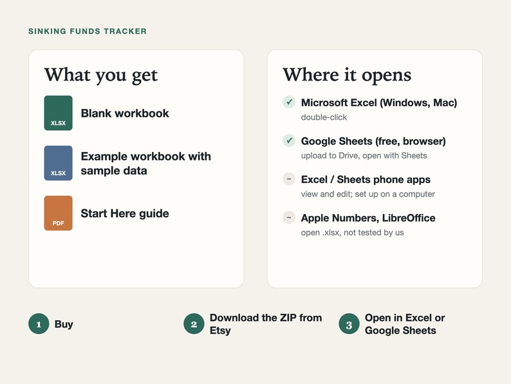The width and height of the screenshot is (511, 384).
Task: Click "Apple Numbers, LibreOffice" text
Action: point(368,218)
